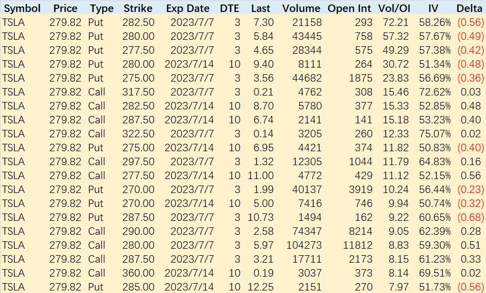Select the Last price cell 10.73
The width and height of the screenshot is (486, 293).
tap(261, 217)
